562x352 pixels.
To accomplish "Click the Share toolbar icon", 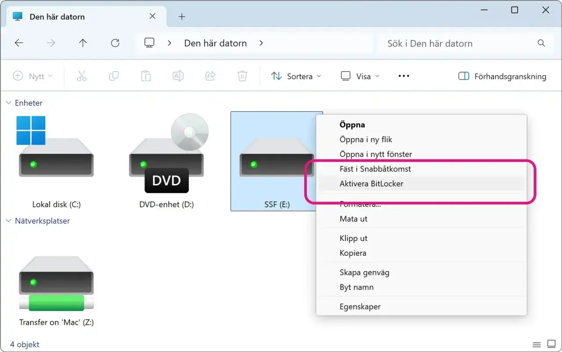I will (x=210, y=76).
